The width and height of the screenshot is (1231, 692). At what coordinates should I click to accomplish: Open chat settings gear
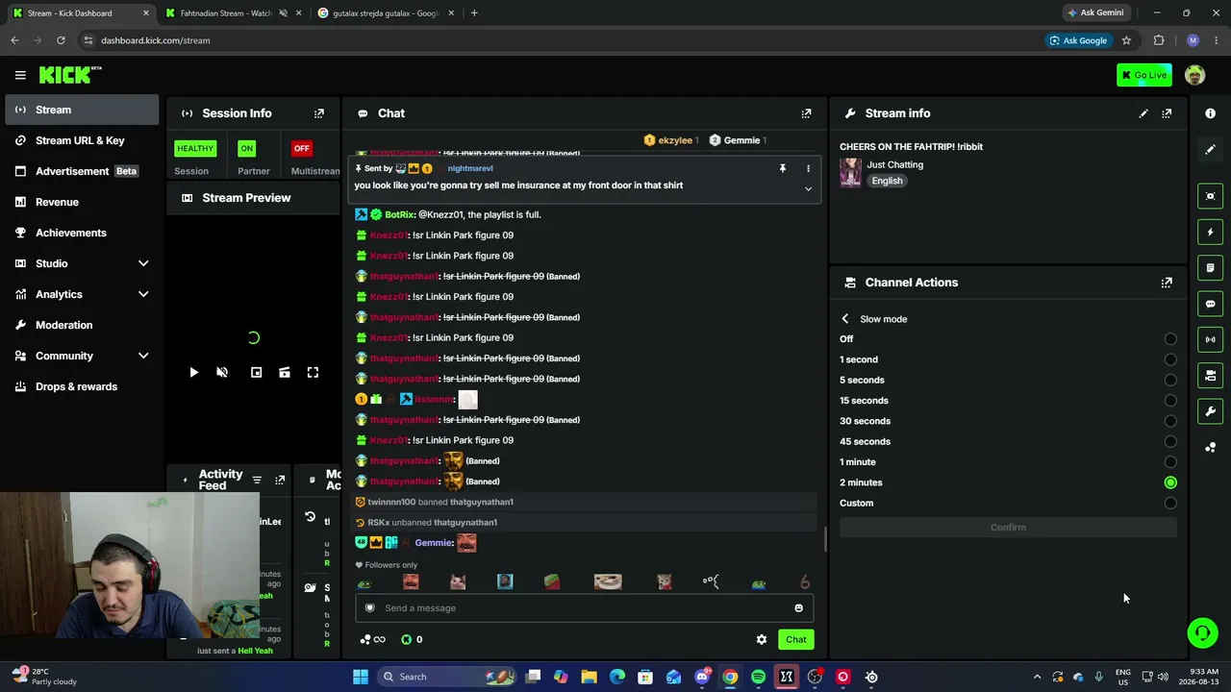[762, 639]
